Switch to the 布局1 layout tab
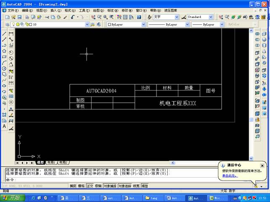This screenshot has height=202, width=270. pyautogui.click(x=51, y=162)
